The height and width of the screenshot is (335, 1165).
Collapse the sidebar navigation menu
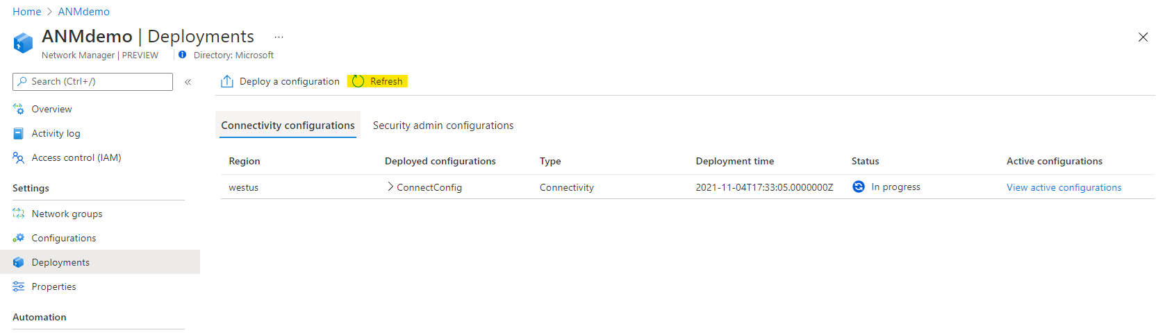pos(188,82)
